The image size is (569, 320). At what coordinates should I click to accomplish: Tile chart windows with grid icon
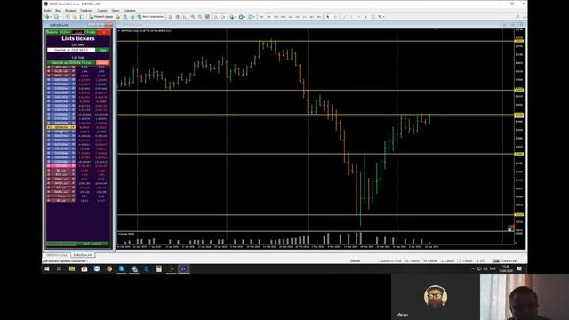(207, 17)
